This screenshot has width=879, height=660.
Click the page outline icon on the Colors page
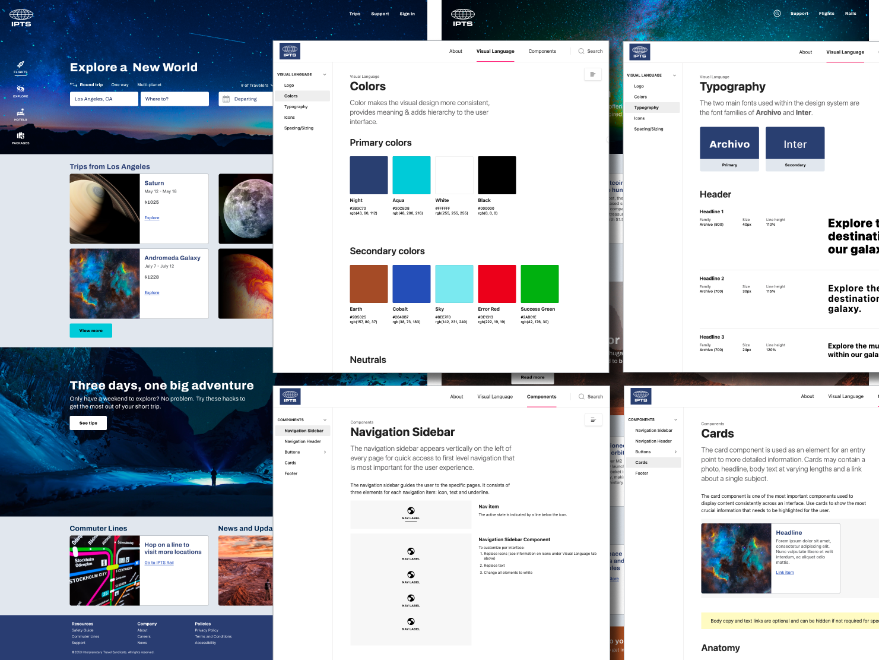[x=592, y=74]
